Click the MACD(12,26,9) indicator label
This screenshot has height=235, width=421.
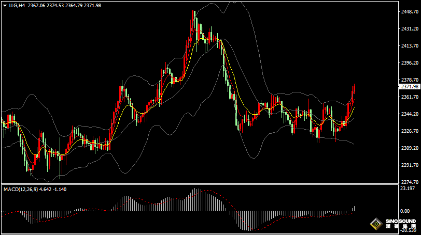point(20,189)
